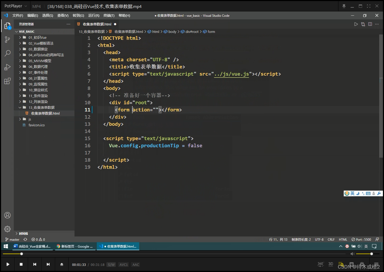
Task: Click the Synchronize Changes icon in the status bar
Action: 25,239
